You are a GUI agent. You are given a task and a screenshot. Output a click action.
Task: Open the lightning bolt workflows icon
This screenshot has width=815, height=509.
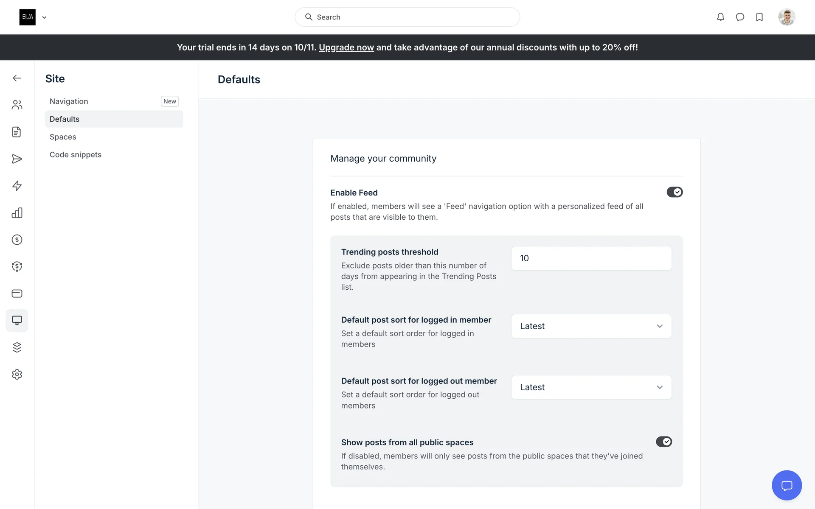[17, 186]
